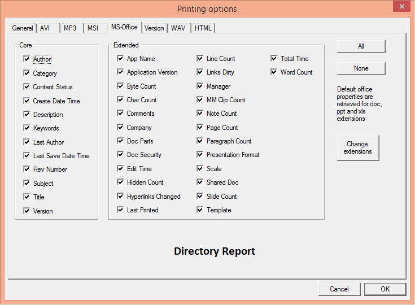
Task: Toggle the Last Author checkbox
Action: 27,142
